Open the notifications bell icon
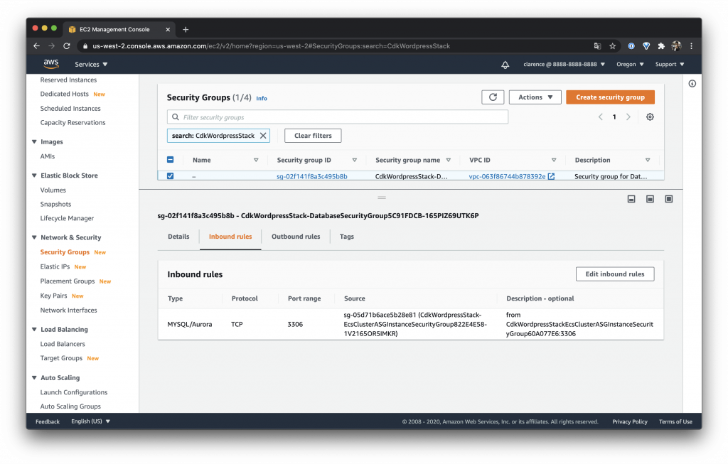 (505, 65)
